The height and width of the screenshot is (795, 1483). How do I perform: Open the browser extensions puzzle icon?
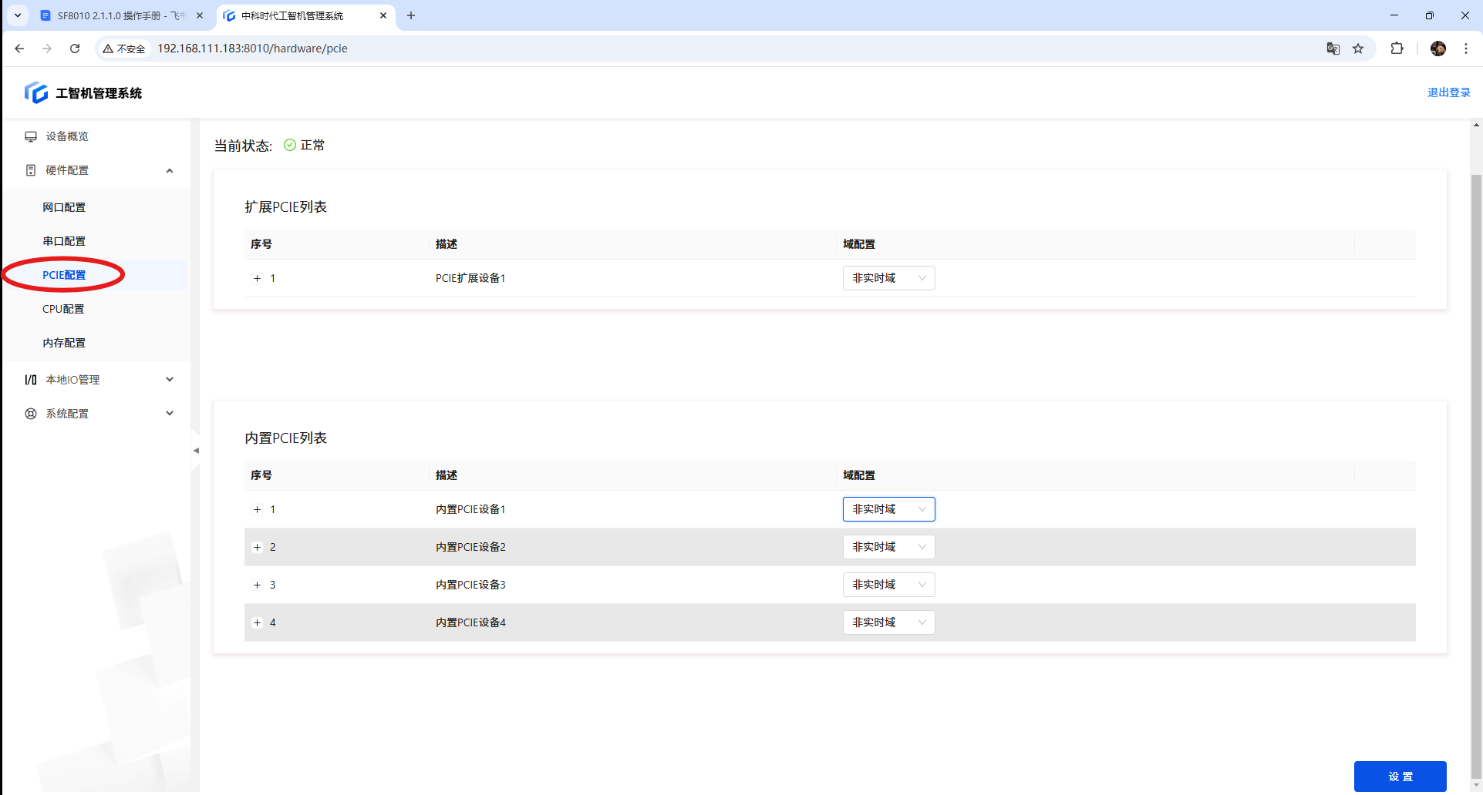[x=1397, y=49]
